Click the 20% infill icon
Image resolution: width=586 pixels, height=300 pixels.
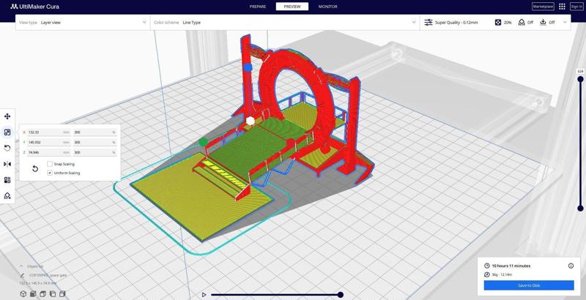pyautogui.click(x=498, y=23)
